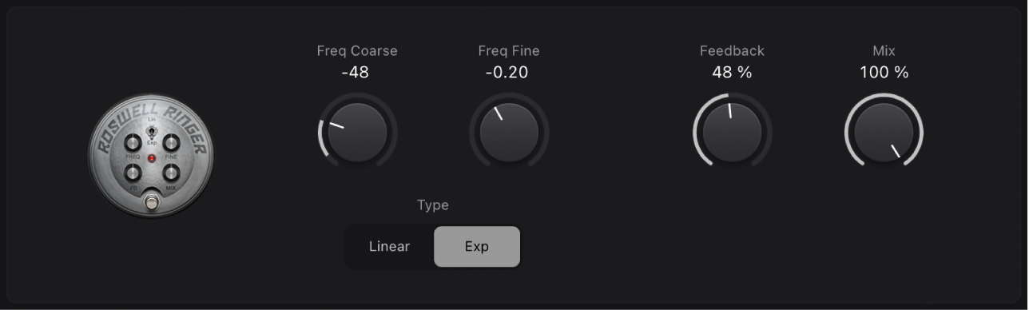
Task: Click the Type label above the buttons
Action: (433, 205)
